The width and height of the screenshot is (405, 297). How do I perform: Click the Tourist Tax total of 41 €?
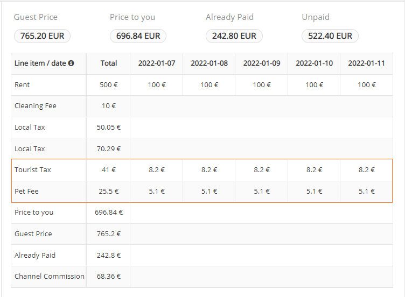(x=108, y=170)
